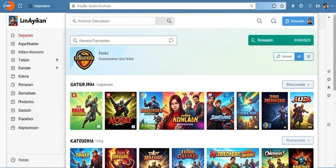Click the gray search button beside 'Inetana Dencanan'

click(x=165, y=21)
